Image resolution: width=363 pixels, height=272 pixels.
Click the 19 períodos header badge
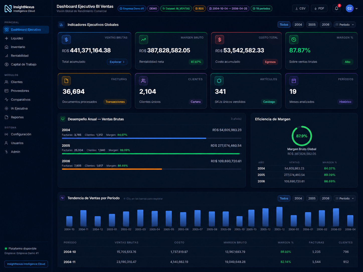point(261,9)
